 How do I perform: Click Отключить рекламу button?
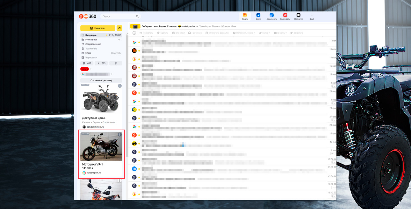(101, 80)
